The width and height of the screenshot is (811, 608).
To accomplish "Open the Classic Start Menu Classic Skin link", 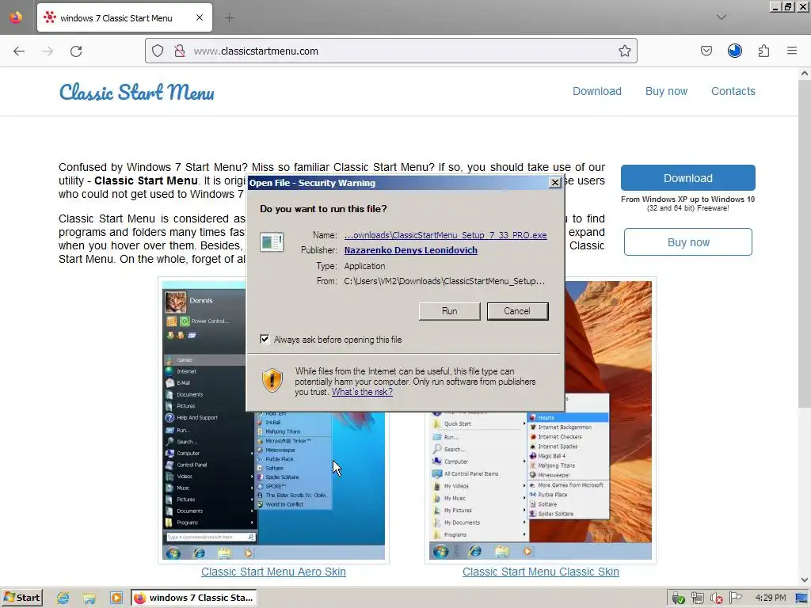I will click(540, 572).
